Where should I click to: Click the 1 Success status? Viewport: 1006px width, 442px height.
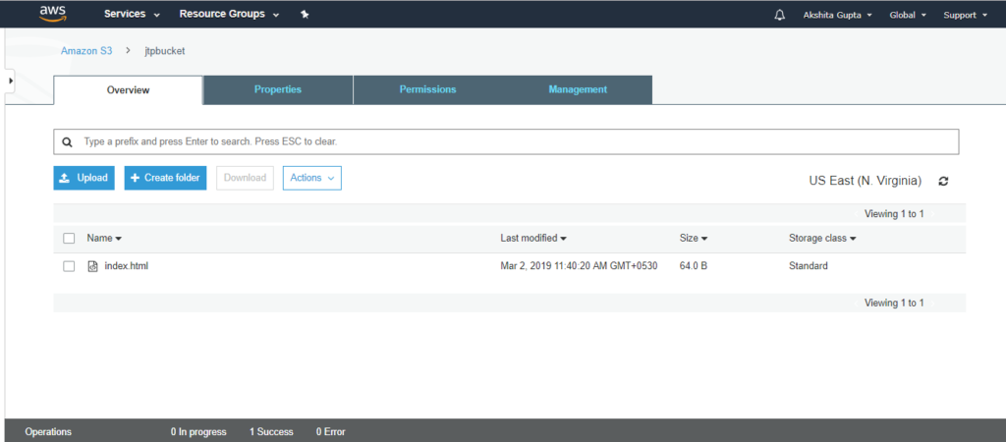coord(271,432)
